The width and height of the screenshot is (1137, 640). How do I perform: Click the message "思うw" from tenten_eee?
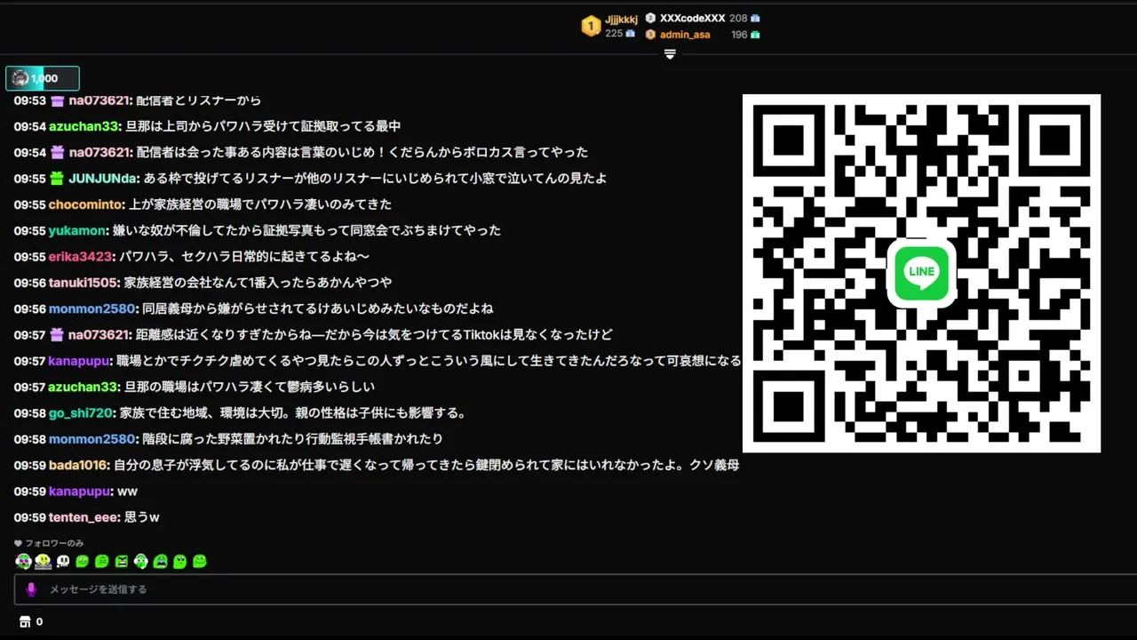[142, 517]
